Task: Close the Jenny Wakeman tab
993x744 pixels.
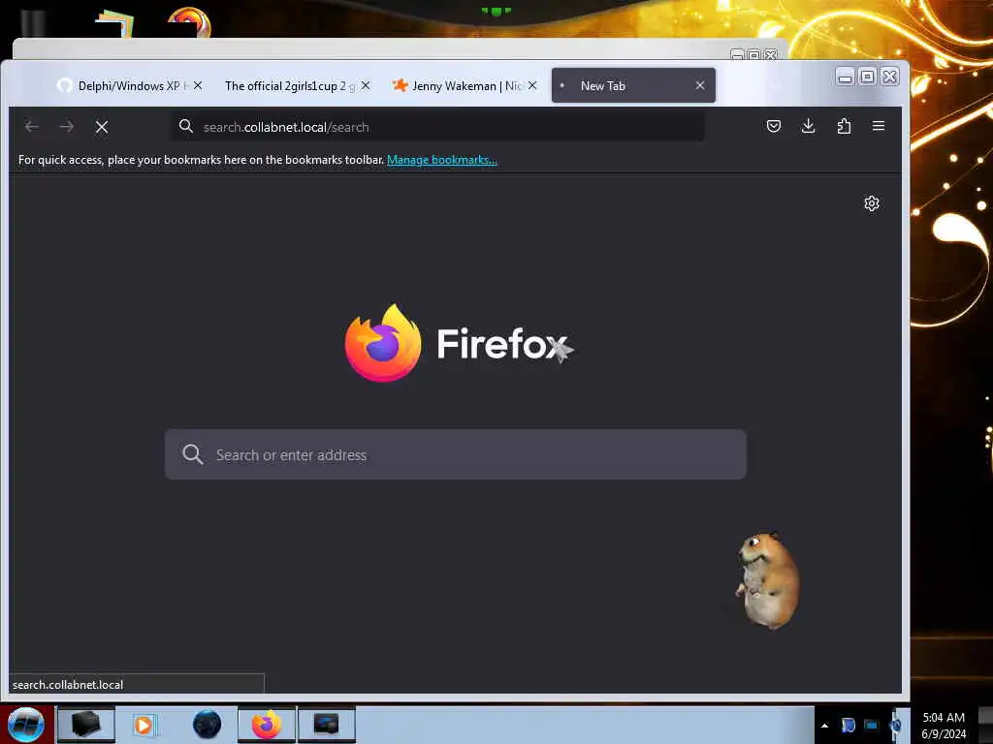Action: tap(532, 85)
